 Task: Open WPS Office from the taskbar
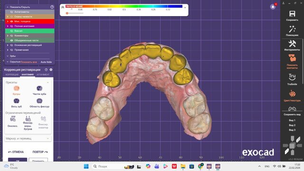pos(174,166)
